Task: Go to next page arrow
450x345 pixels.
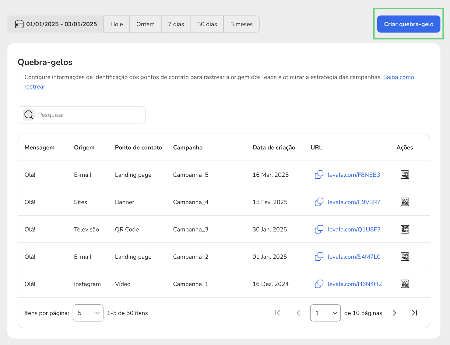Action: pos(394,313)
